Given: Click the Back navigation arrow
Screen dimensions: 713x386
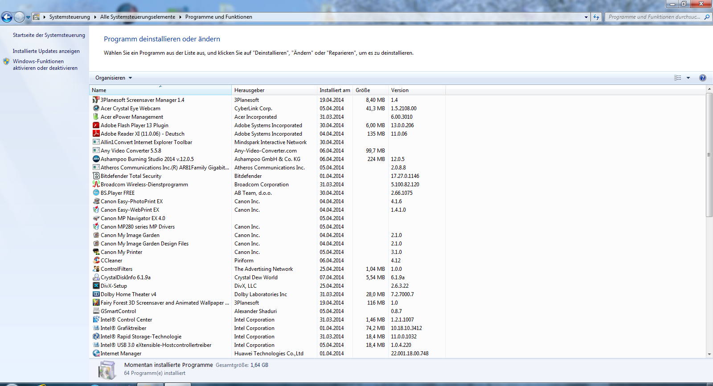Looking at the screenshot, I should [x=7, y=17].
